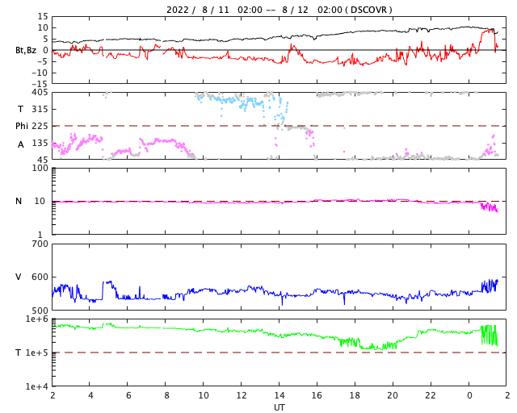
Task: Select the 700 tick on velocity panel
Action: (40, 244)
